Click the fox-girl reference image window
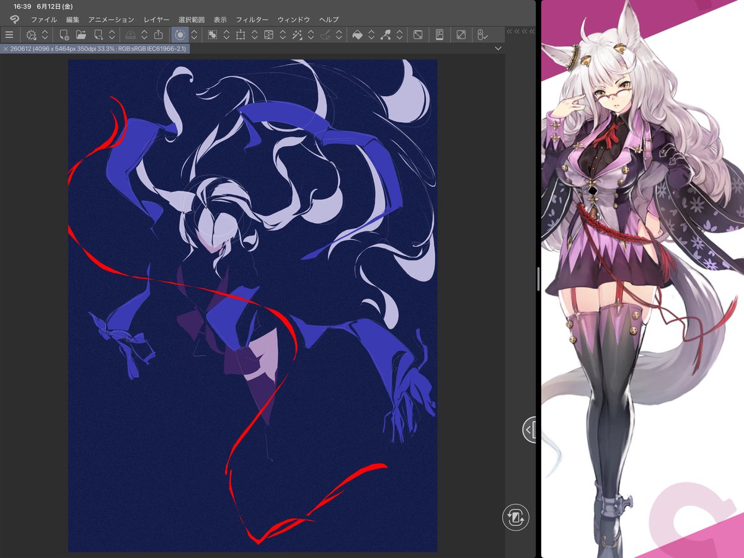744x558 pixels. [642, 279]
